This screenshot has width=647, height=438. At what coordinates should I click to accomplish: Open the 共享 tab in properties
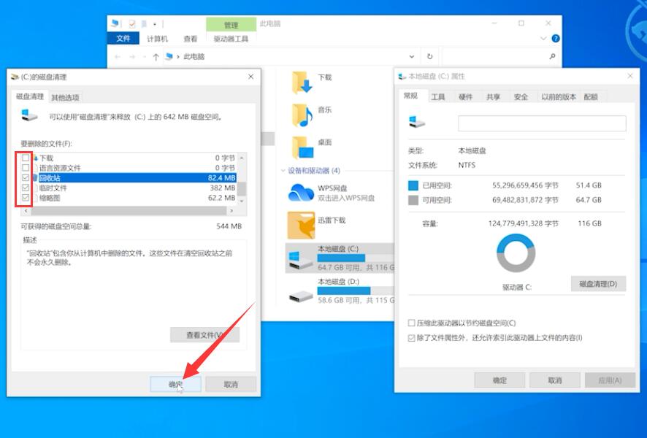click(493, 97)
